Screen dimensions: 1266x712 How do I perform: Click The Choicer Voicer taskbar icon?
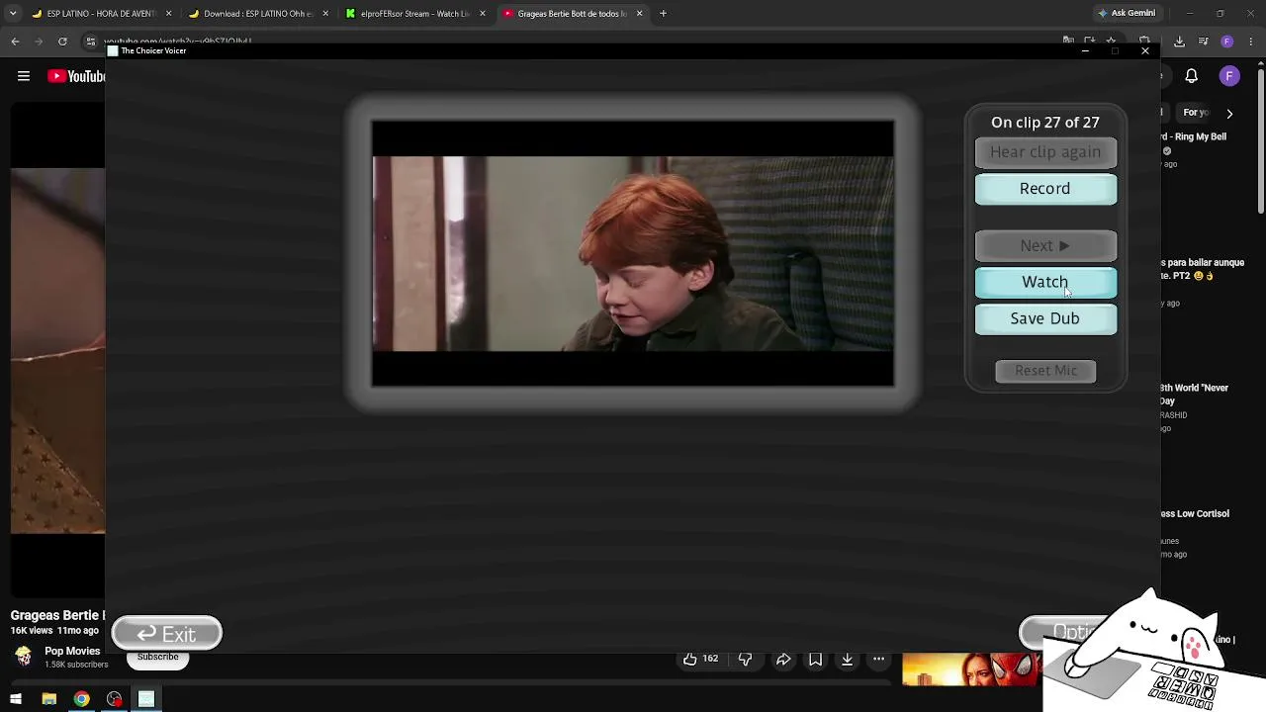[x=146, y=699]
